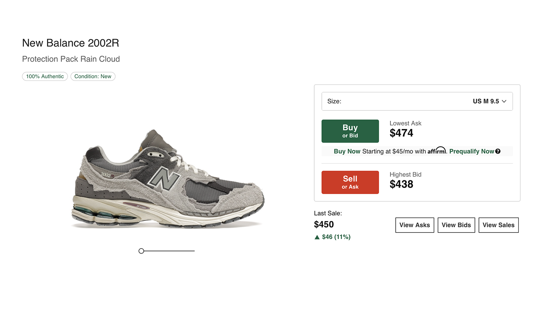Open the Size dropdown selector
This screenshot has width=543, height=326.
(x=417, y=101)
